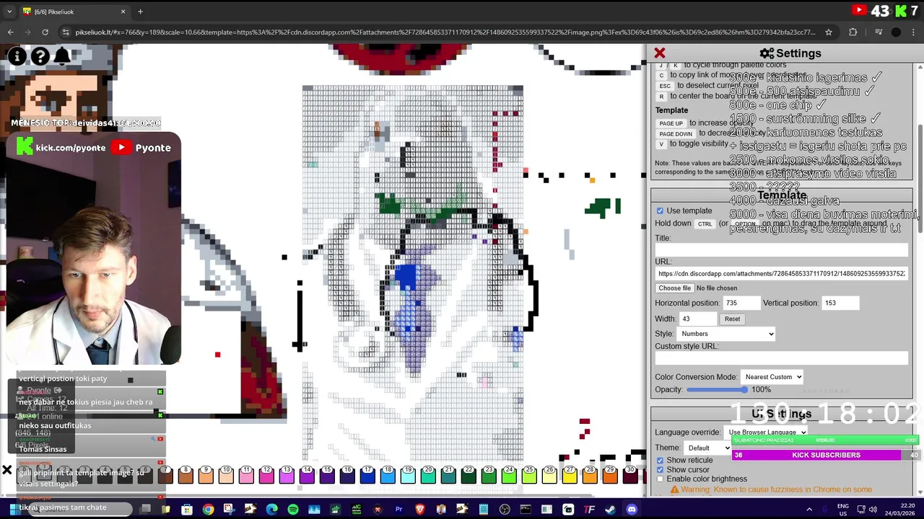Open the info icon at top left
This screenshot has height=519, width=924.
pos(17,56)
